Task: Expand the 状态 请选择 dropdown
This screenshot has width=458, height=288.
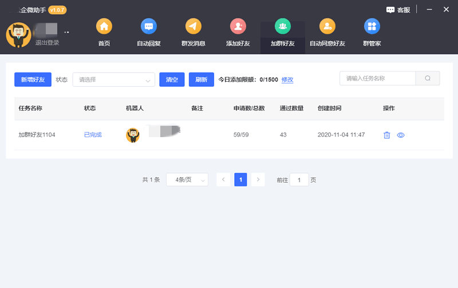Action: coord(113,79)
